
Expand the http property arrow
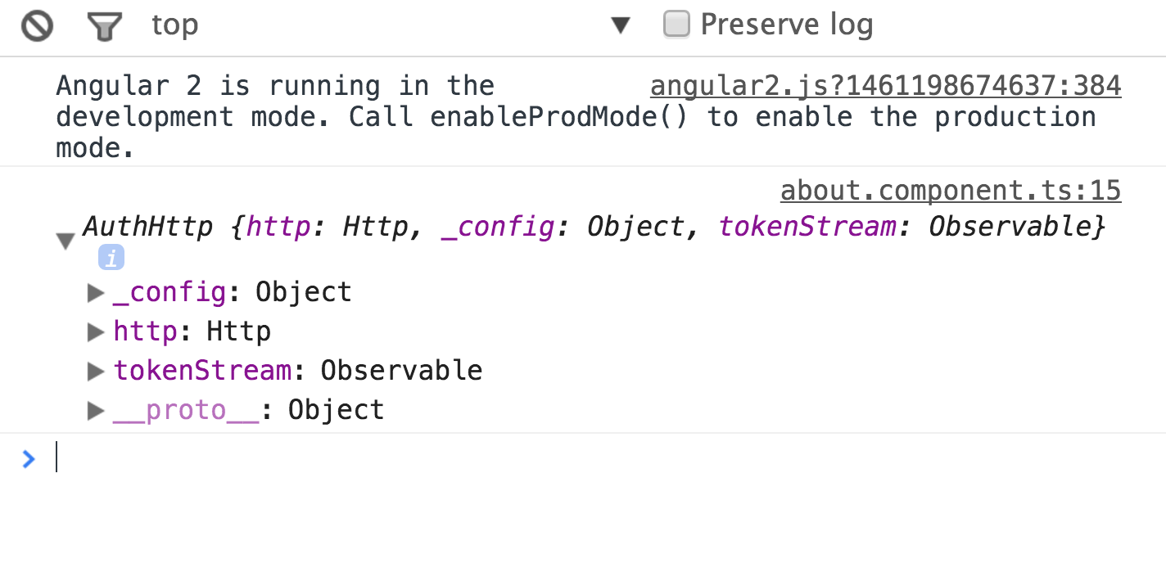[96, 331]
